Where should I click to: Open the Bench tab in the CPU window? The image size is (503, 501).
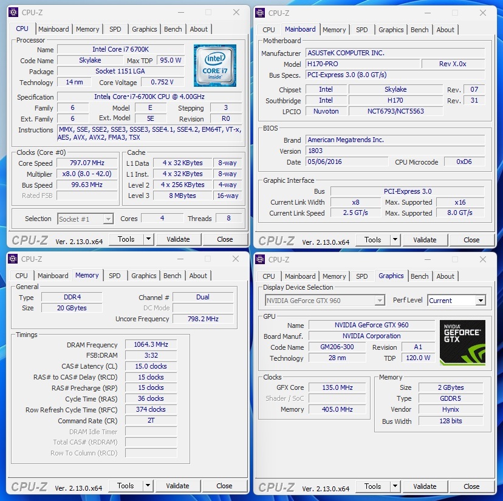pyautogui.click(x=173, y=29)
